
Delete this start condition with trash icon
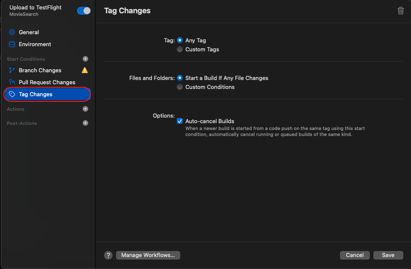point(401,11)
